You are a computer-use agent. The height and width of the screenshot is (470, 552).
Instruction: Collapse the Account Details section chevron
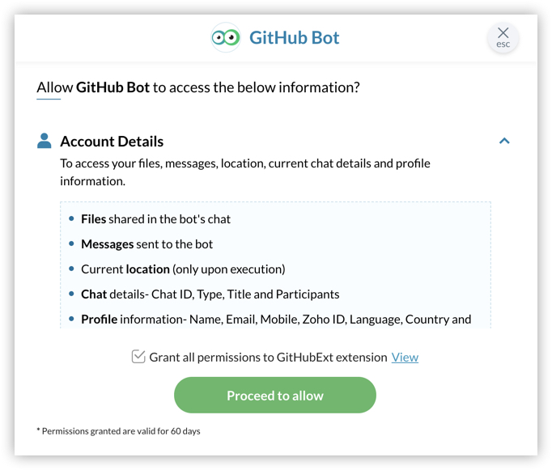pyautogui.click(x=504, y=141)
